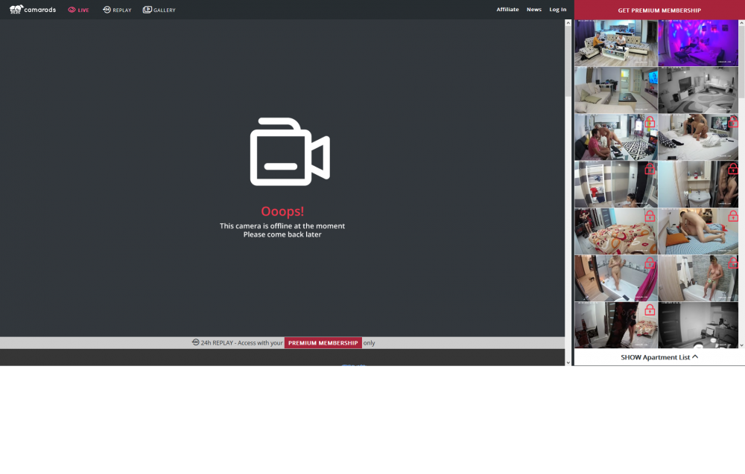Click the REPLAY clock icon
Image resolution: width=745 pixels, height=474 pixels.
(x=107, y=10)
